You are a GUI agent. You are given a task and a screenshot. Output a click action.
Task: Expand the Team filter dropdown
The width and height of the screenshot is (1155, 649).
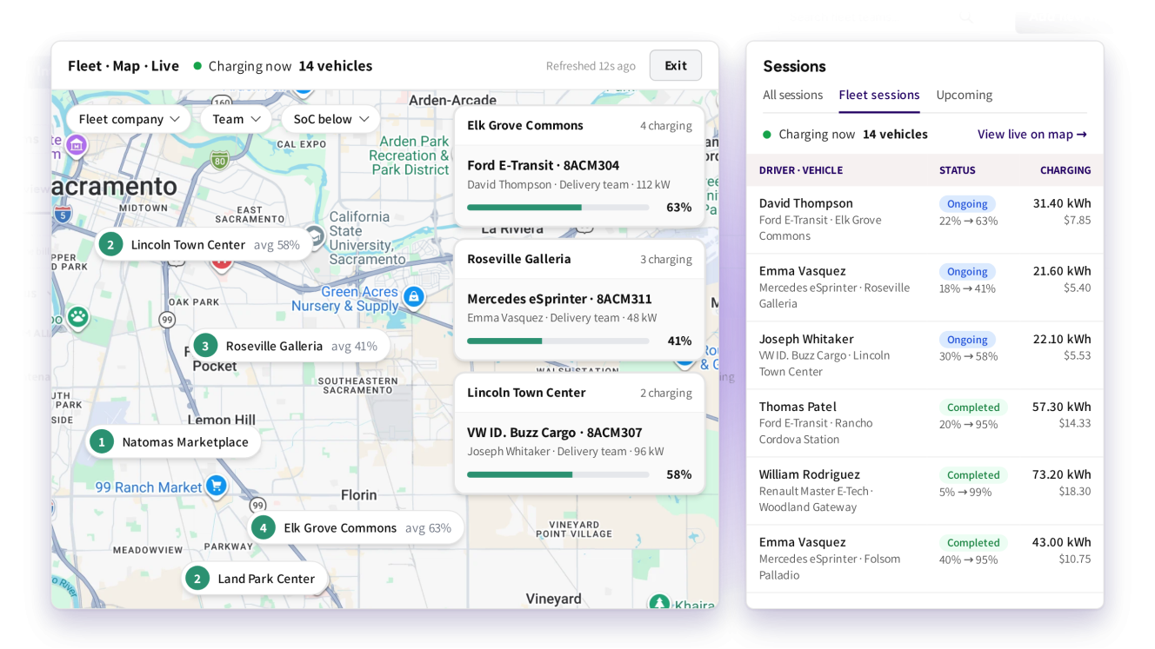click(x=237, y=119)
